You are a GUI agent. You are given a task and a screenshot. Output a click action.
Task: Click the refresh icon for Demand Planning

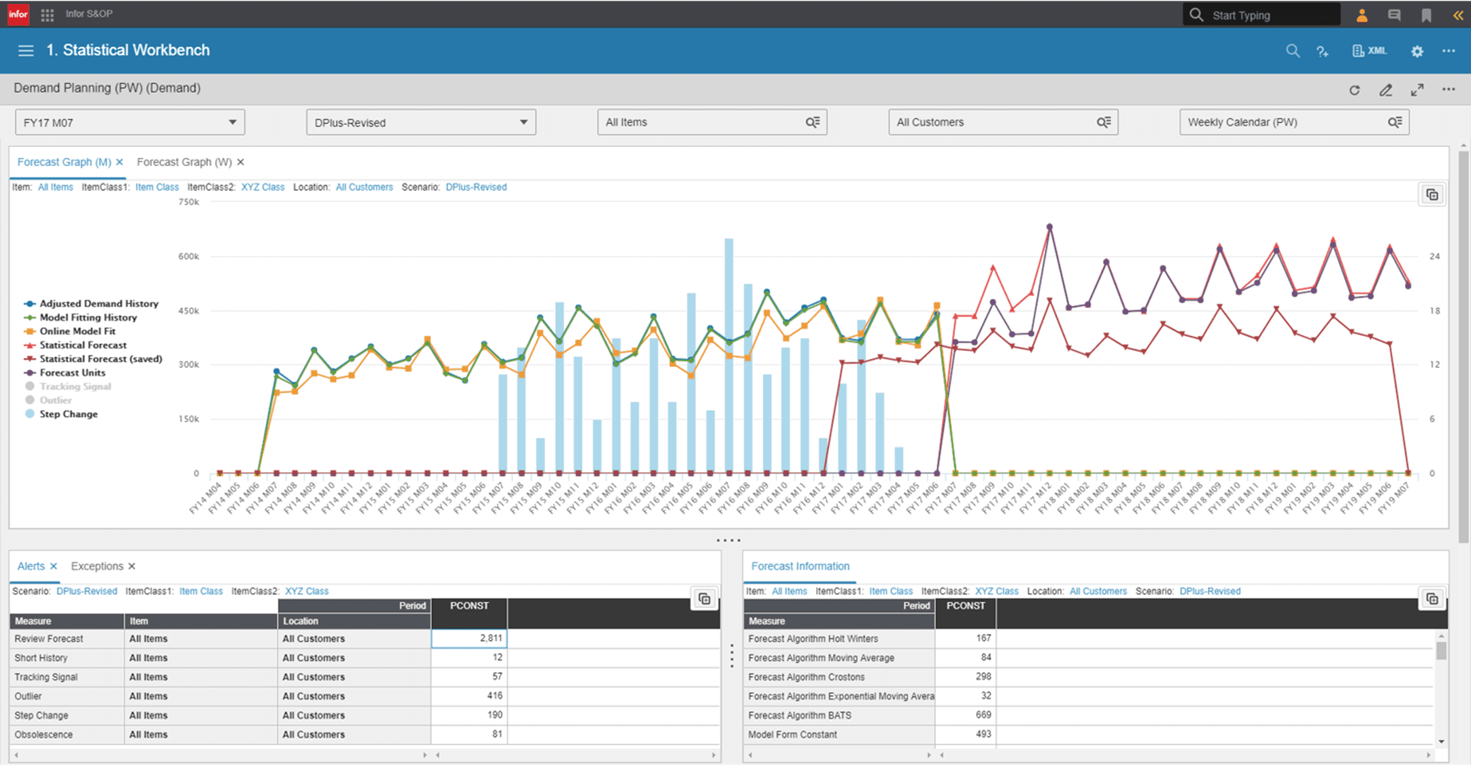[x=1354, y=90]
